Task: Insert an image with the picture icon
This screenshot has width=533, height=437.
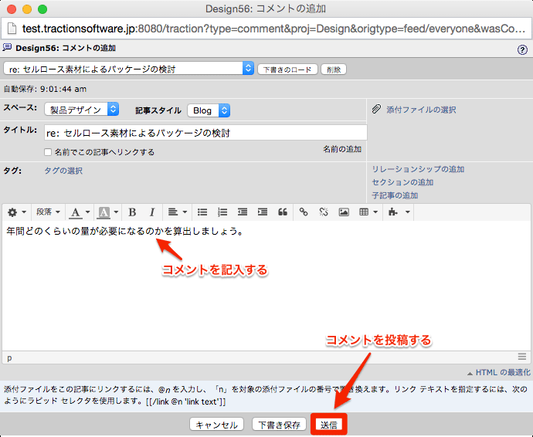Action: point(344,212)
